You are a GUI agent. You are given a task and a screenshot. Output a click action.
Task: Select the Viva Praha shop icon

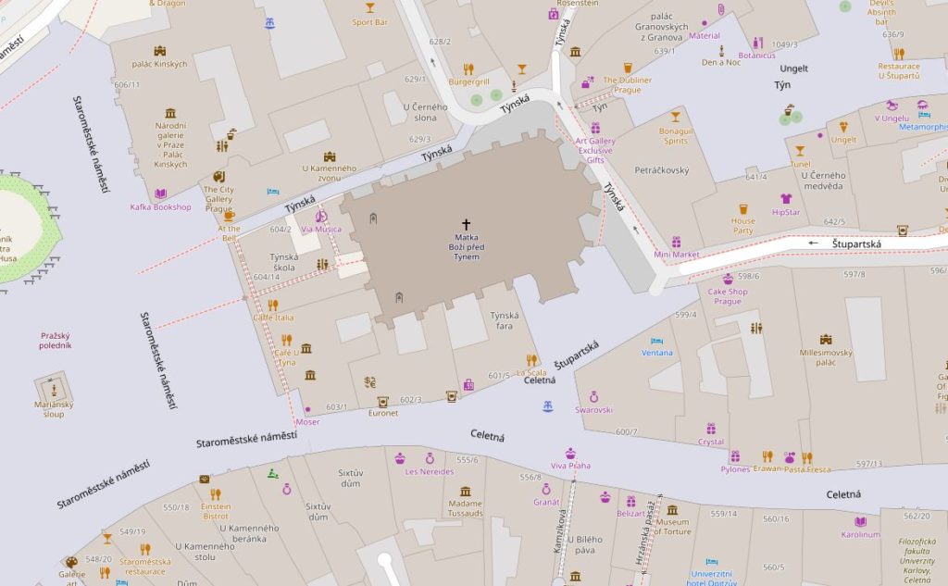point(570,453)
